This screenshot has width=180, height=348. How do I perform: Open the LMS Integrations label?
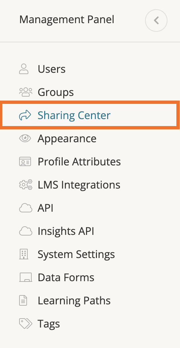79,185
